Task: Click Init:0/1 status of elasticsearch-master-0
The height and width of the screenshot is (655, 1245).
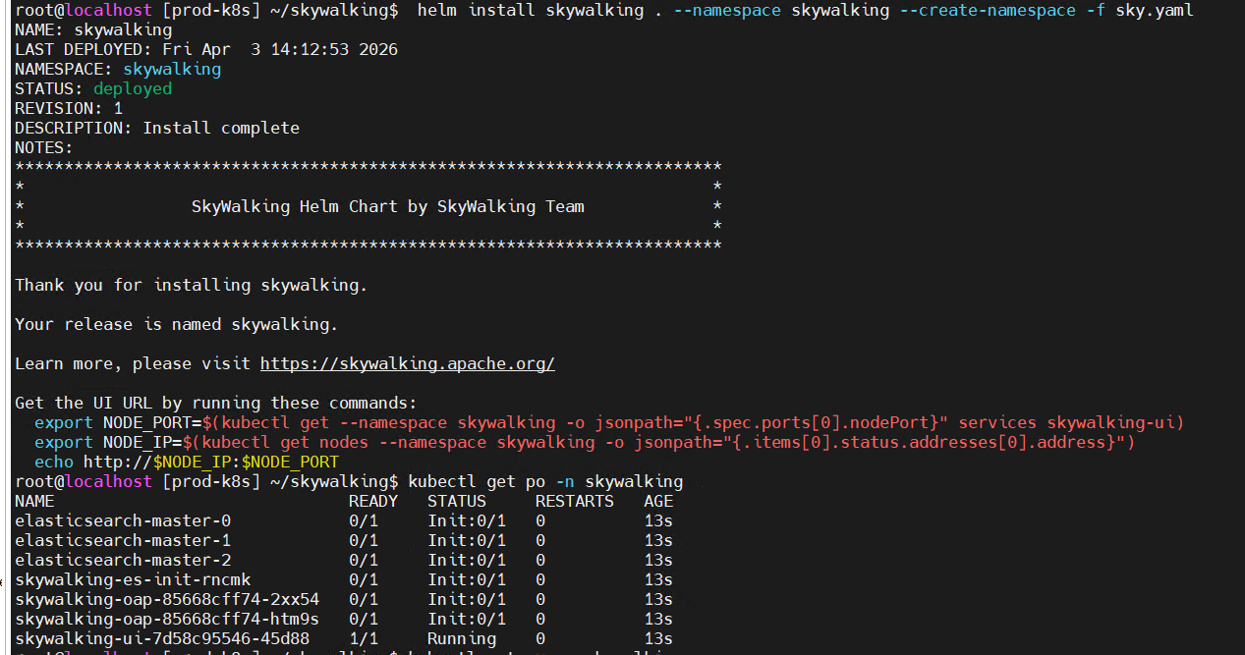Action: [467, 520]
